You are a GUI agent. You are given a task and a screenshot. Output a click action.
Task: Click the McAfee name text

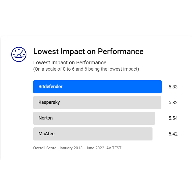pos(47,134)
